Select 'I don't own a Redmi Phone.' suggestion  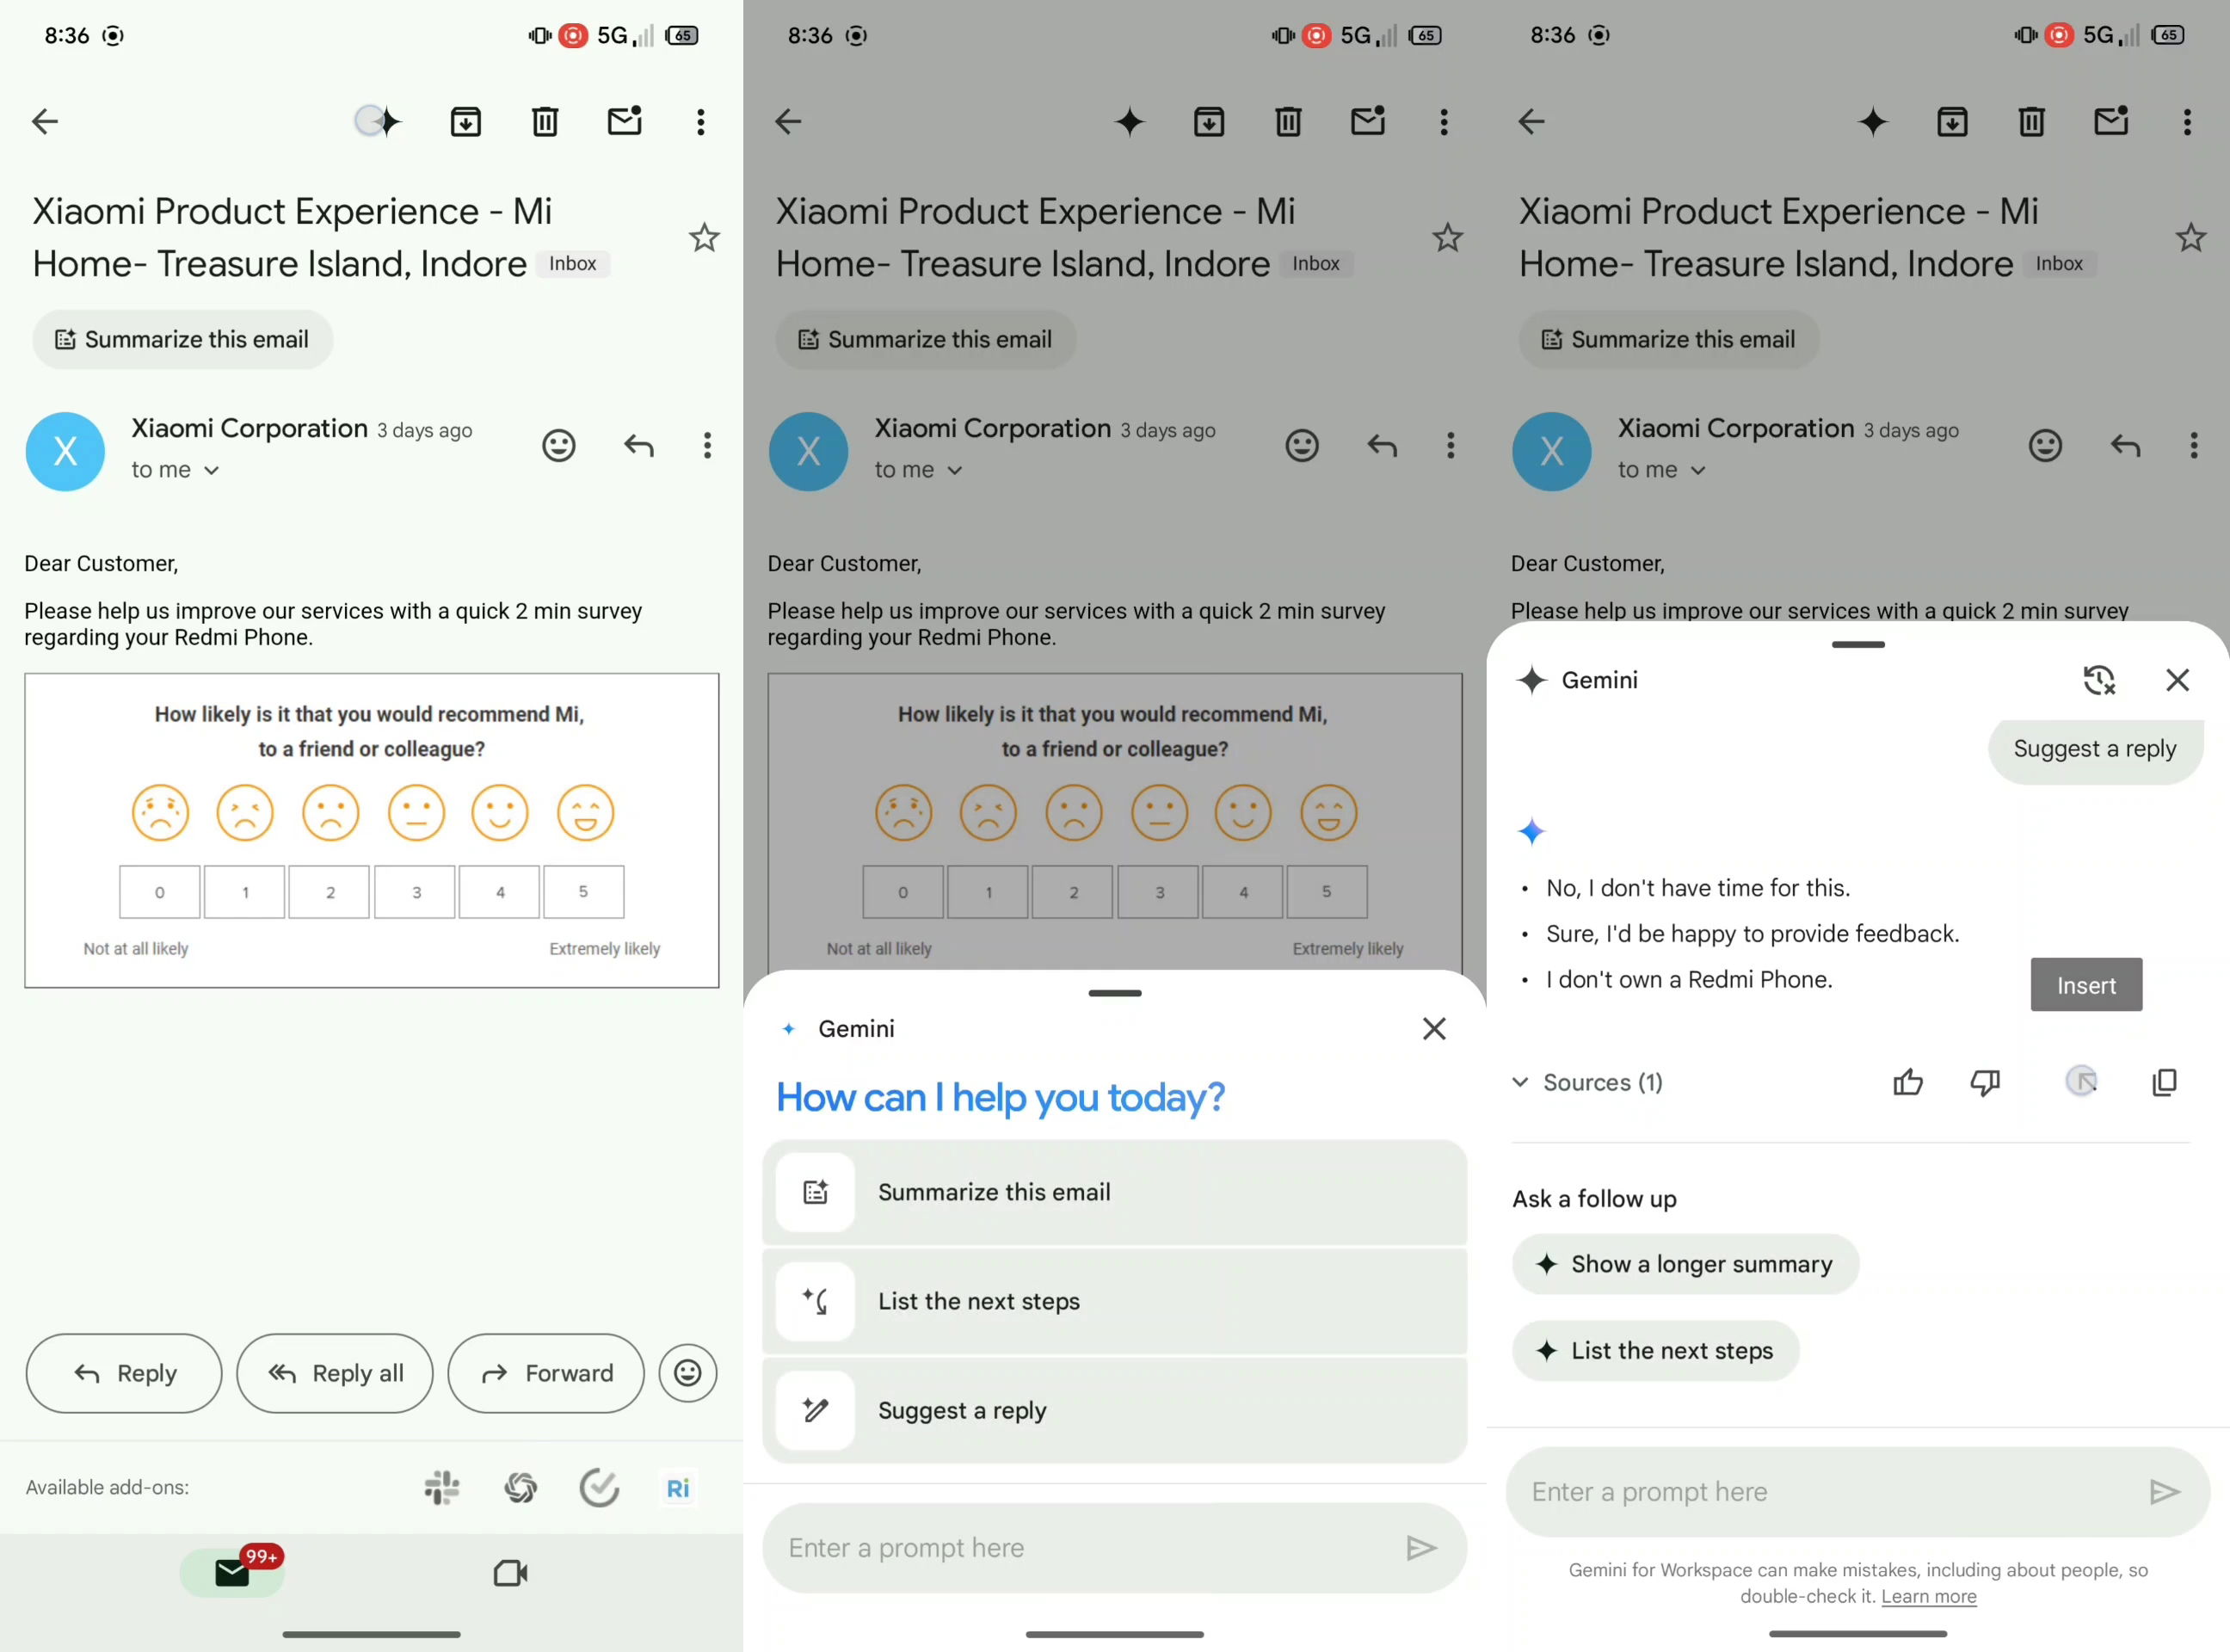[x=1689, y=980]
